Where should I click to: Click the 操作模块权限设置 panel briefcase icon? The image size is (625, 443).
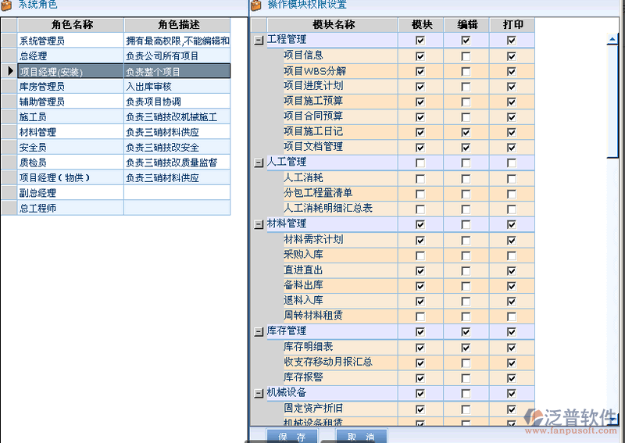(256, 5)
